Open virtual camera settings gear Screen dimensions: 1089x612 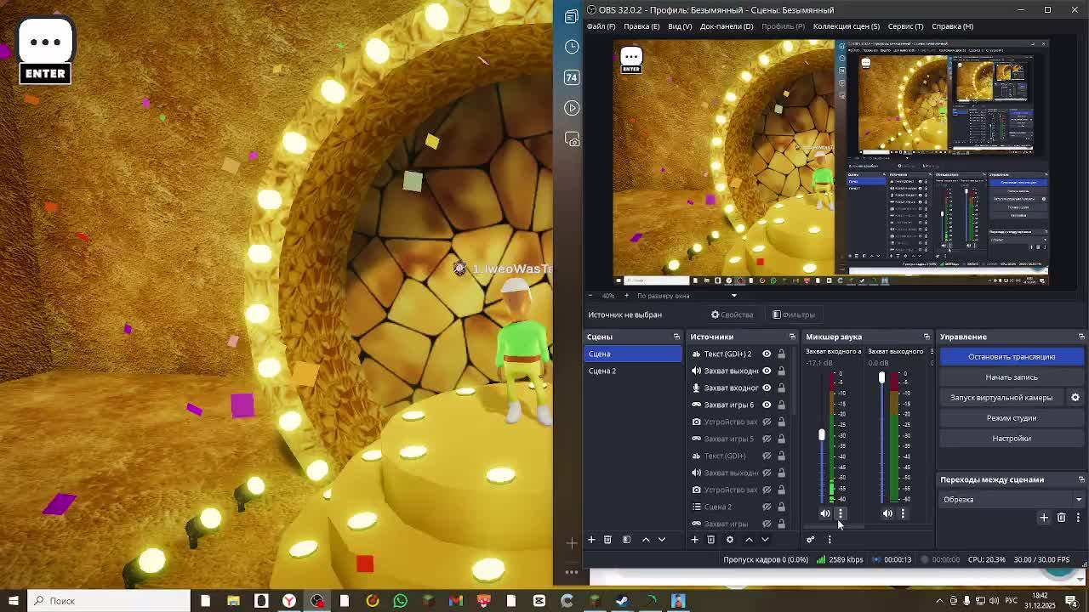click(1075, 398)
